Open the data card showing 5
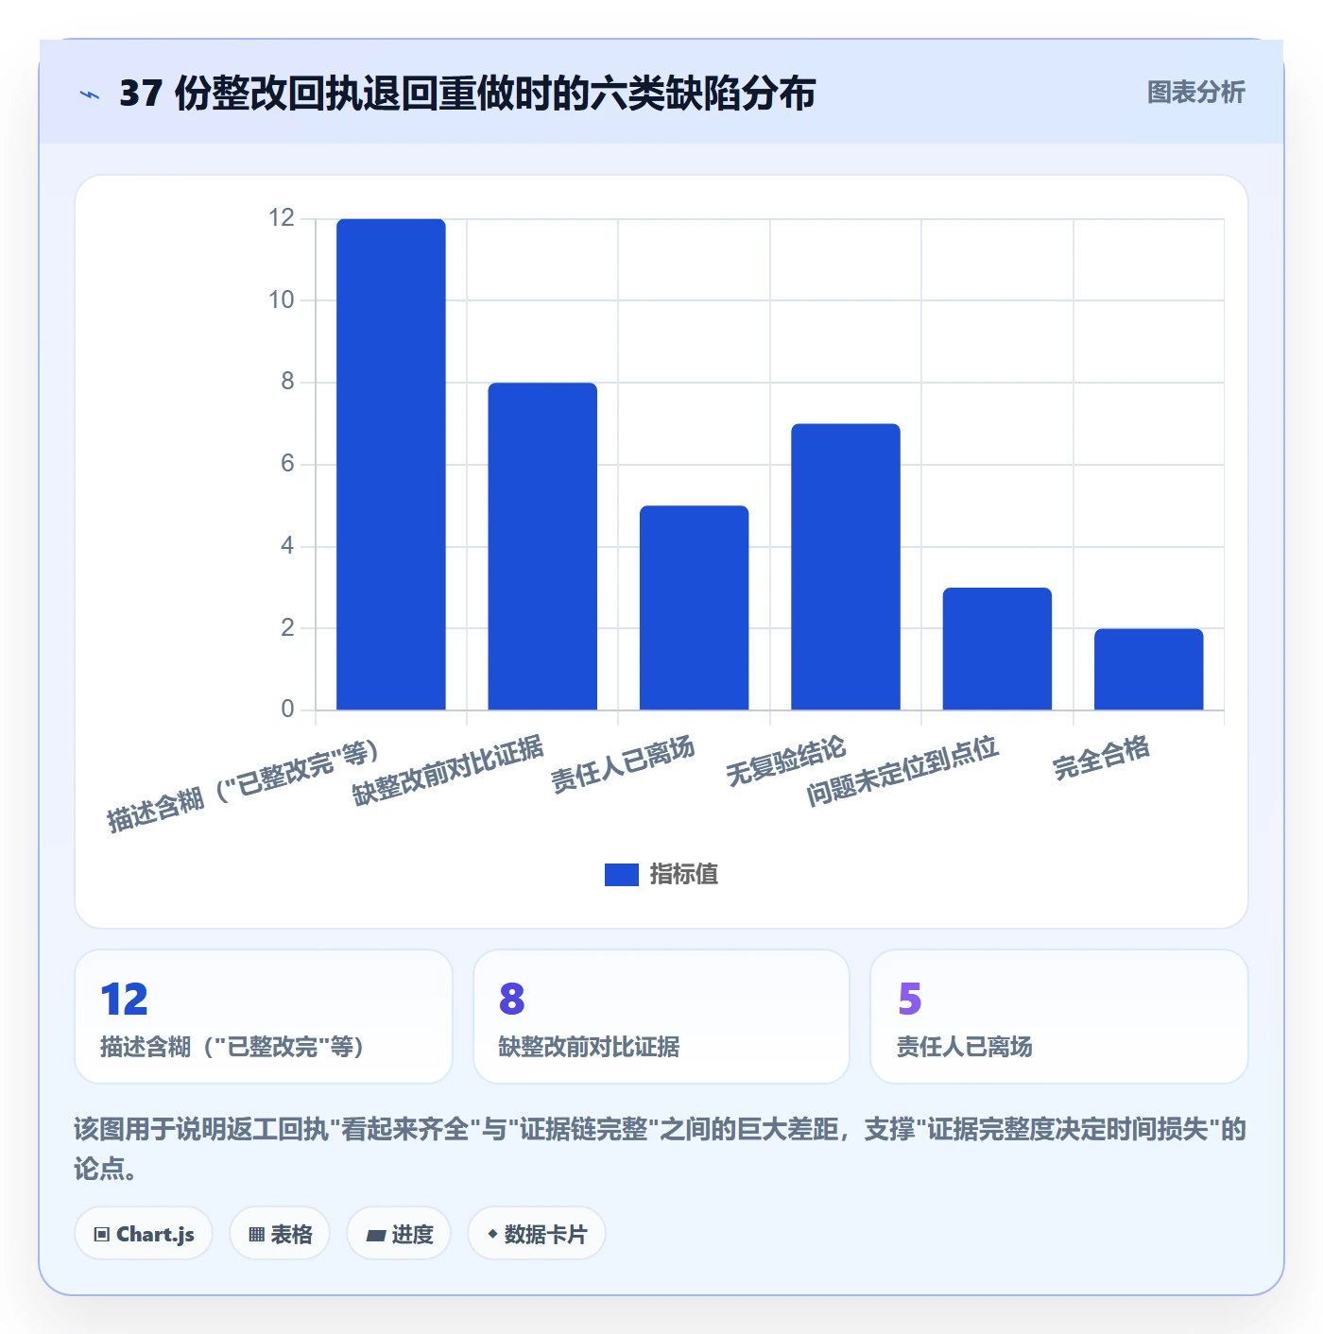 [x=1059, y=1017]
